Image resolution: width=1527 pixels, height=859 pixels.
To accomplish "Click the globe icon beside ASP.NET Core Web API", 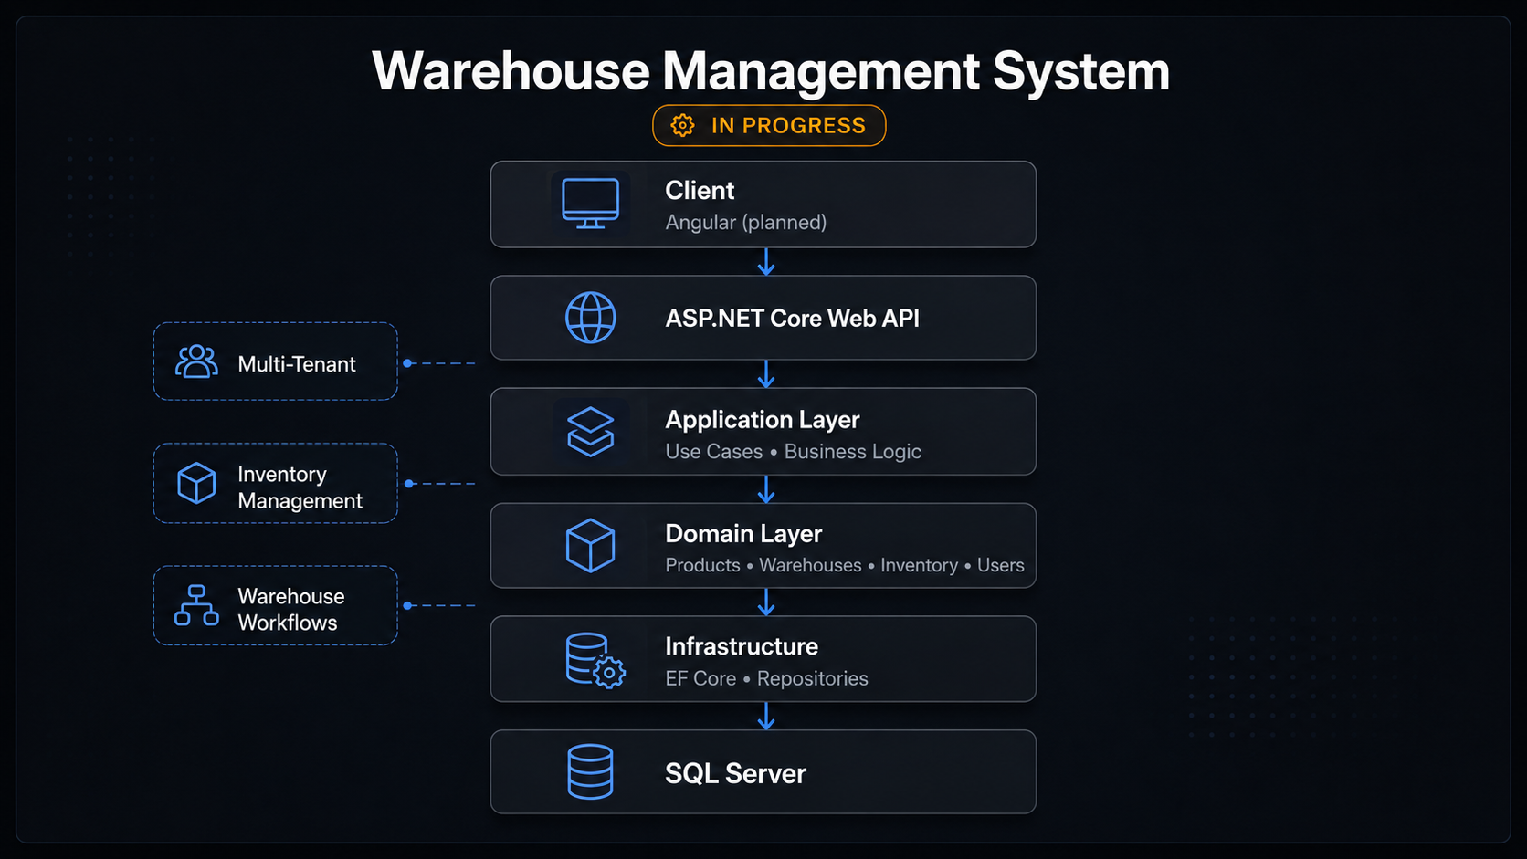I will tap(590, 318).
